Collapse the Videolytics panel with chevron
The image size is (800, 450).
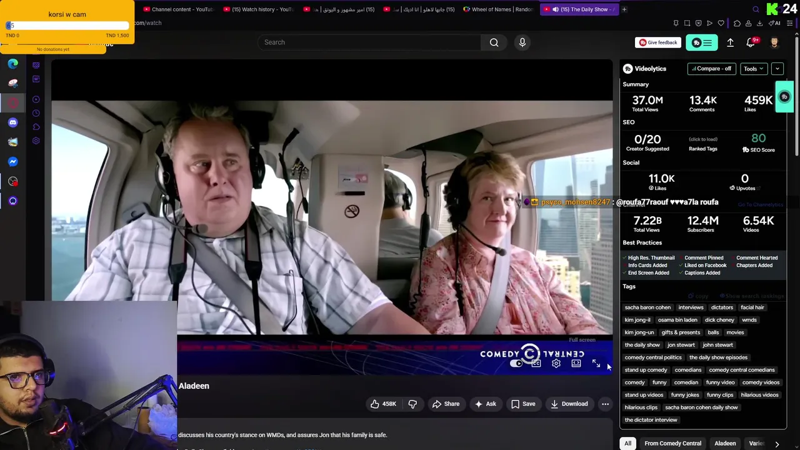(777, 69)
